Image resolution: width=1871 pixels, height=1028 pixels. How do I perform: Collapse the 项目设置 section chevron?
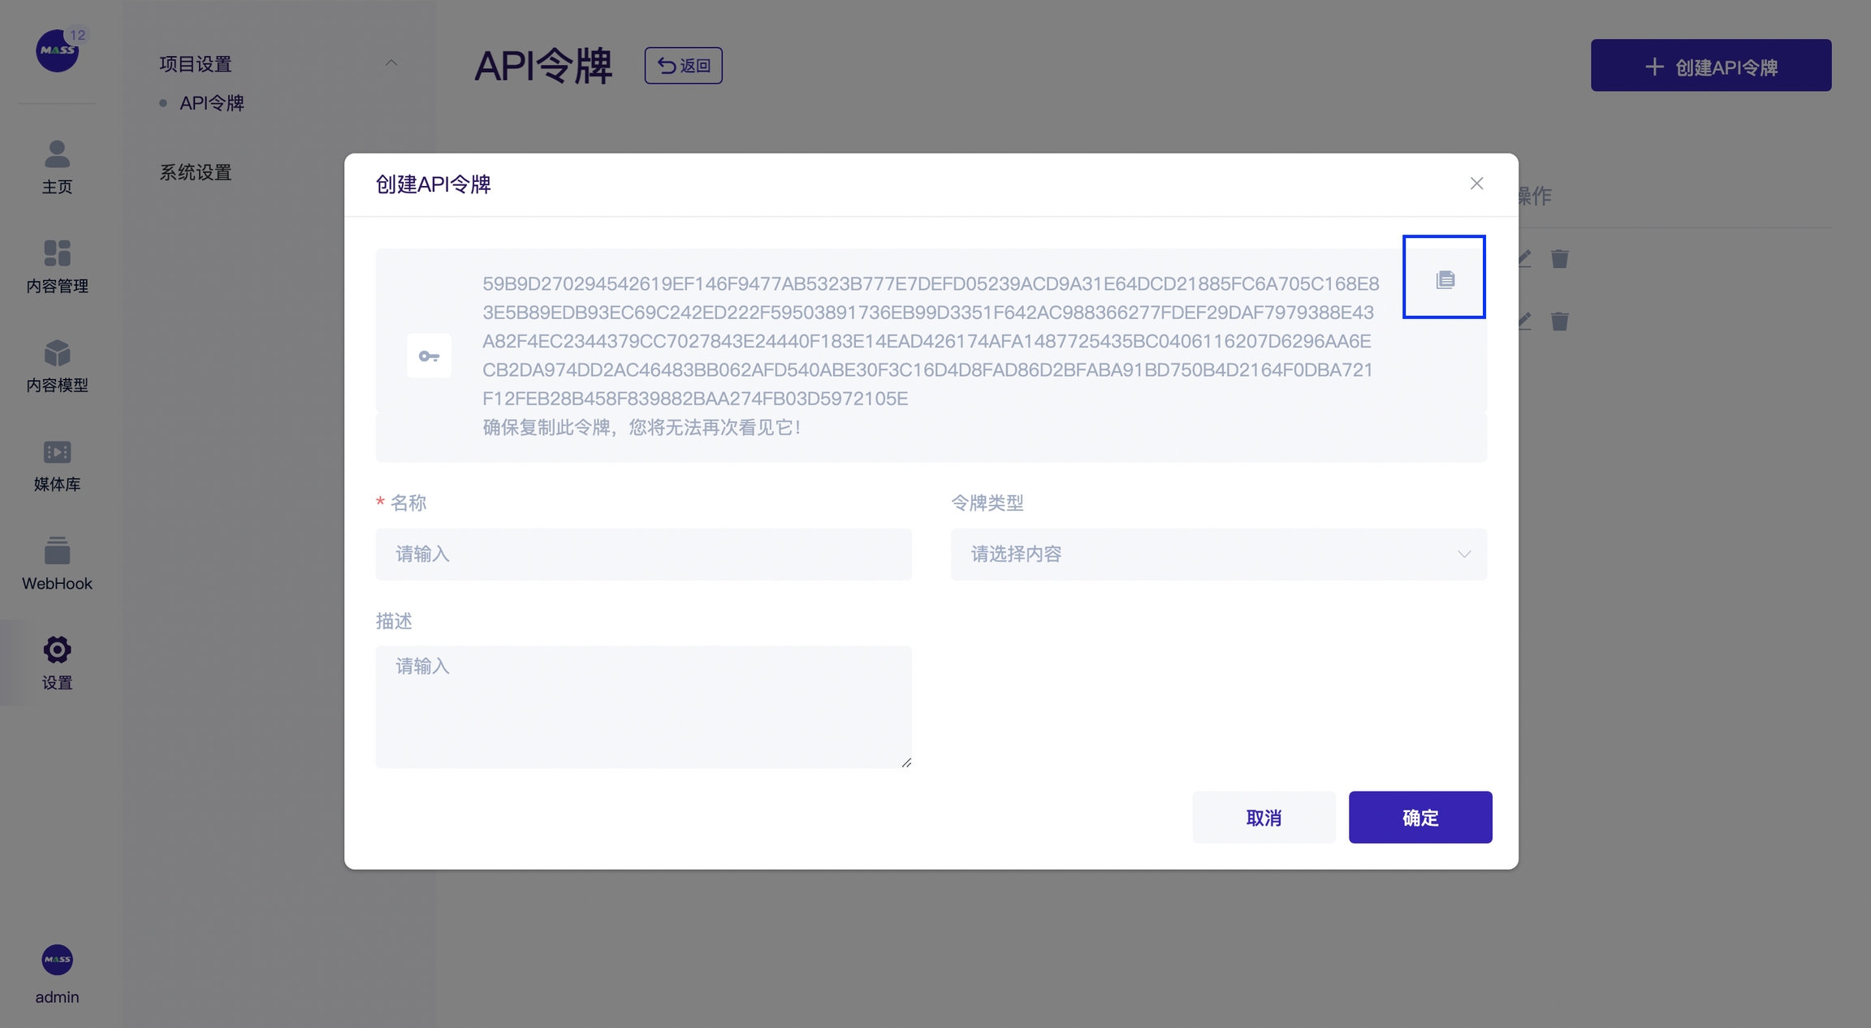click(x=391, y=63)
